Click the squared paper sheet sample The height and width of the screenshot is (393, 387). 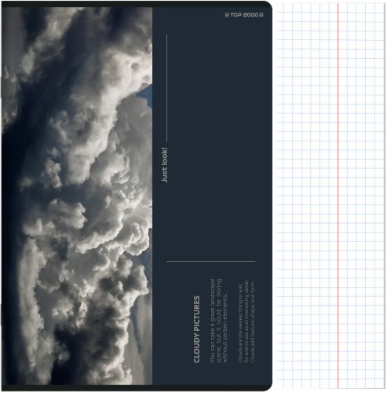coord(330,196)
